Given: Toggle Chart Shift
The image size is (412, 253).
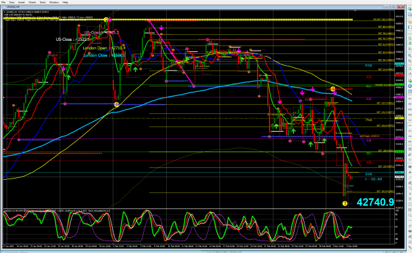Looking at the screenshot, I should point(410,73).
